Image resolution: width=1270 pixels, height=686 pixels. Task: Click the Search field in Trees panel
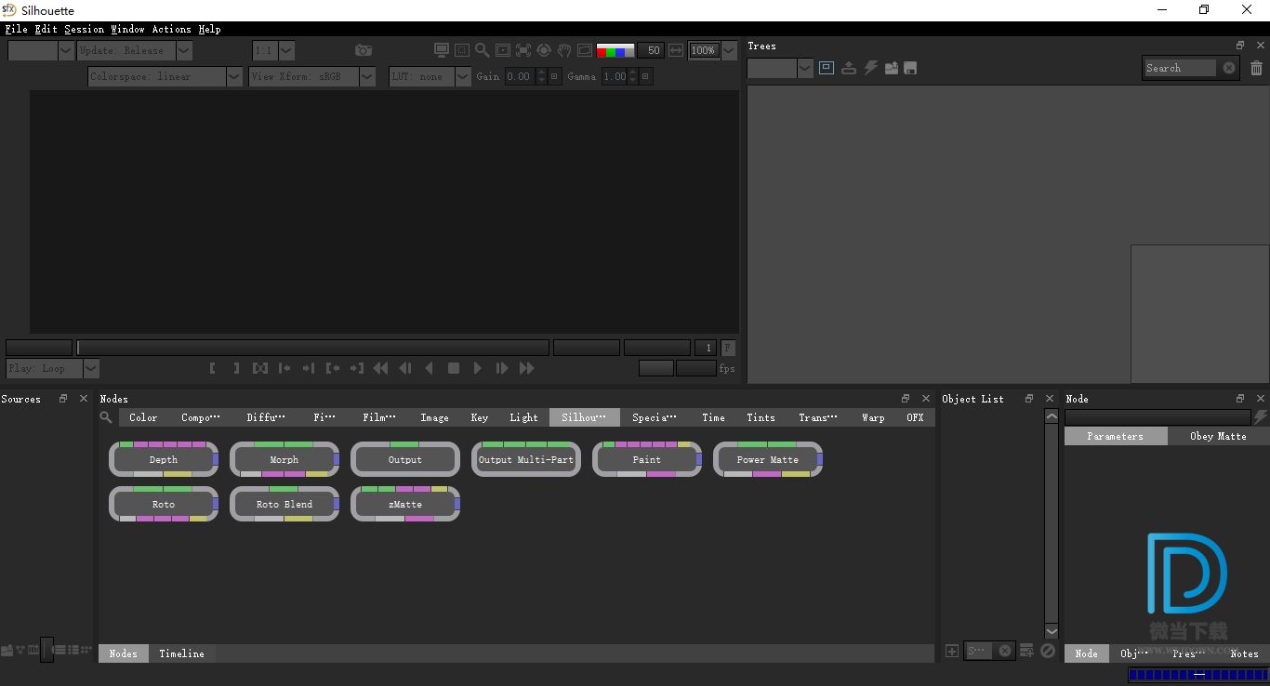(x=1181, y=68)
